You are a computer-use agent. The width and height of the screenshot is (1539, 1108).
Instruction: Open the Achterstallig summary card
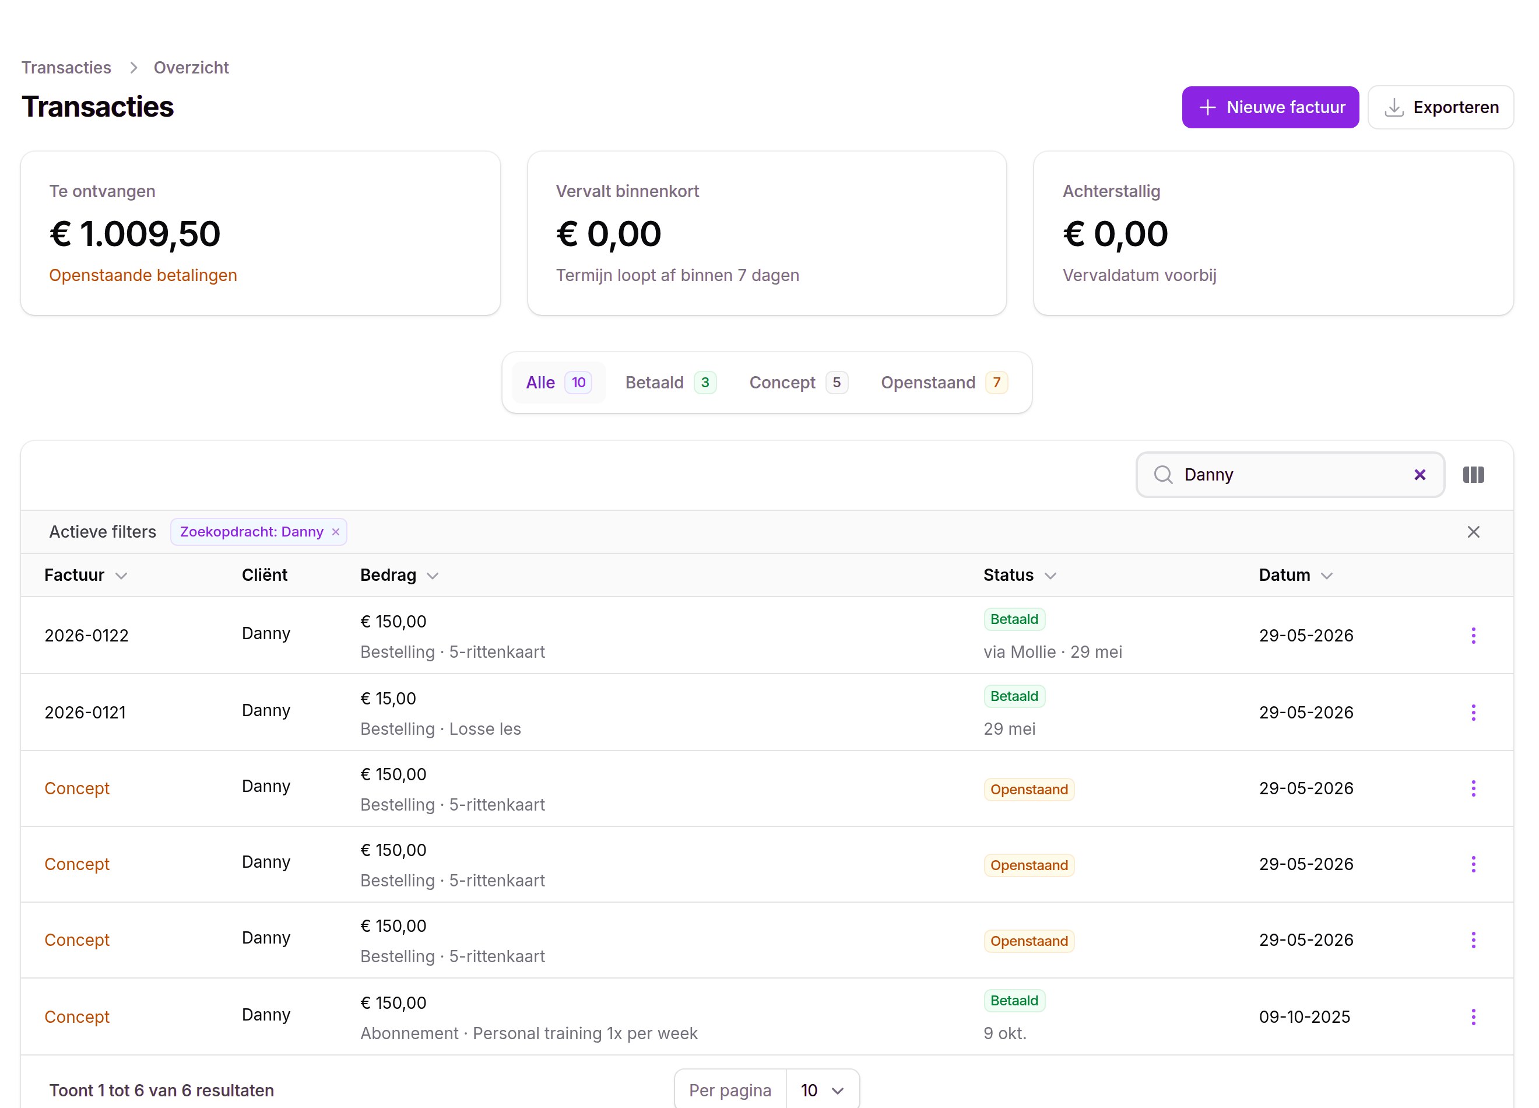tap(1273, 233)
